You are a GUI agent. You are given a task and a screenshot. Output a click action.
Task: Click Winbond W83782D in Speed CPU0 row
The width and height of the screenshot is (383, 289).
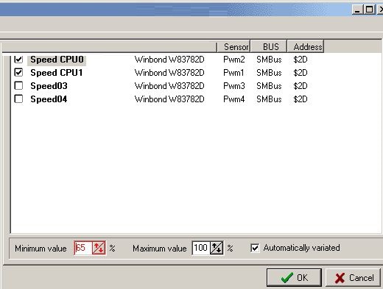click(x=169, y=60)
